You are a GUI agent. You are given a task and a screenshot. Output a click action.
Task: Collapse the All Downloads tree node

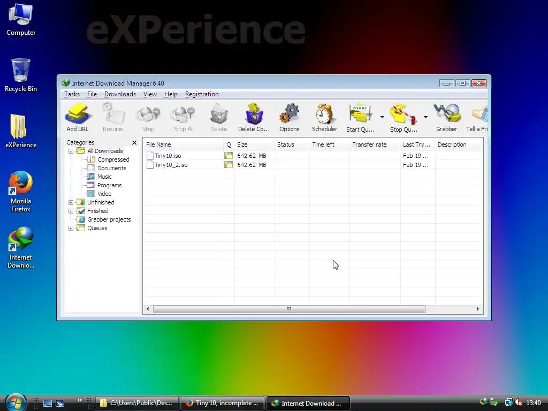click(71, 151)
